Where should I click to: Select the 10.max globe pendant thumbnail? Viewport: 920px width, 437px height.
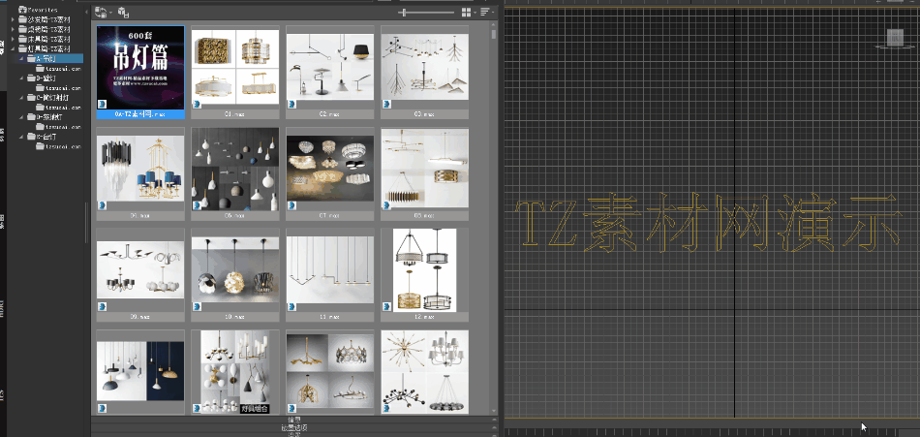click(x=234, y=268)
